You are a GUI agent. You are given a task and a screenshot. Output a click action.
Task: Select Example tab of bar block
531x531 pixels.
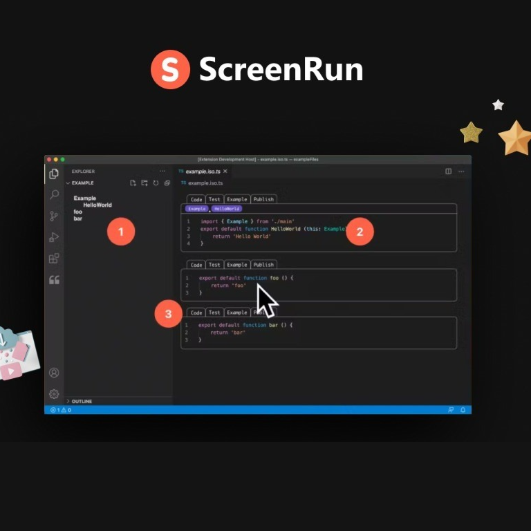pos(237,313)
